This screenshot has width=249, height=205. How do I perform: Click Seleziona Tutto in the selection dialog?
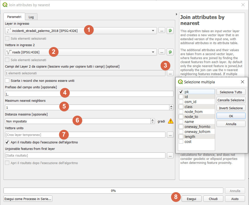[231, 92]
